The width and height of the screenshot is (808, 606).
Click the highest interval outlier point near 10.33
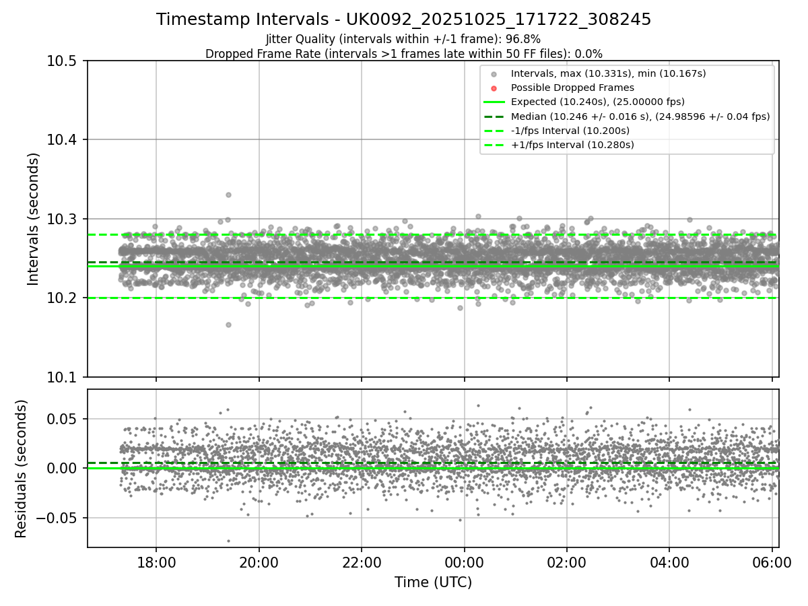pyautogui.click(x=228, y=195)
